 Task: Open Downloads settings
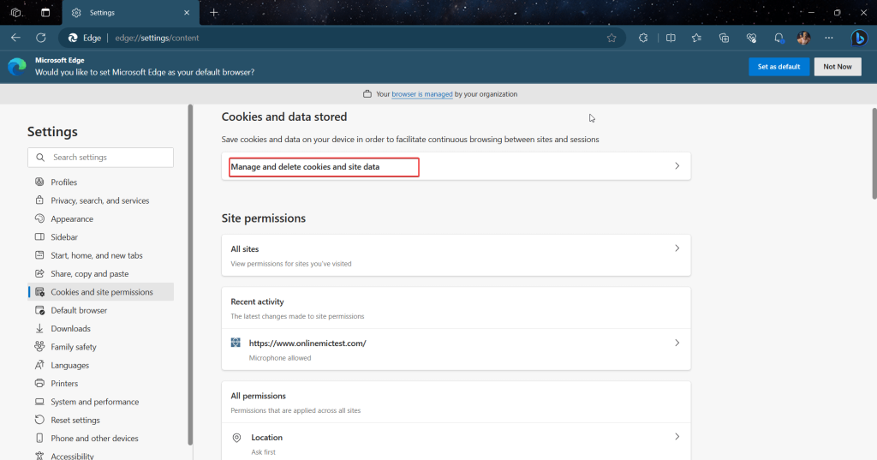[101, 328]
